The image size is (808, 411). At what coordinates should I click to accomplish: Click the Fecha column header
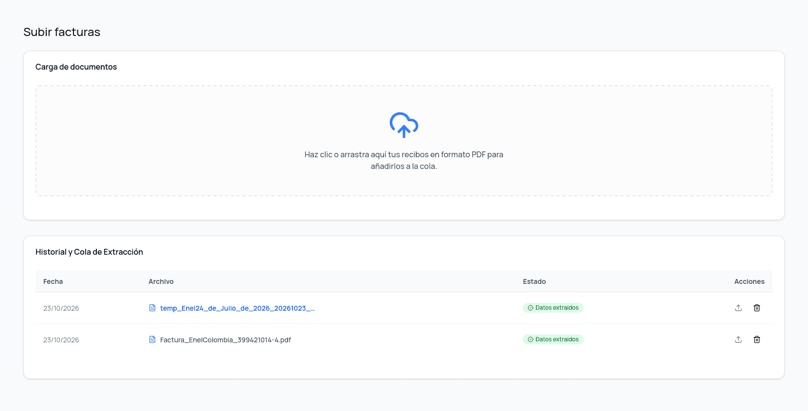pyautogui.click(x=53, y=281)
